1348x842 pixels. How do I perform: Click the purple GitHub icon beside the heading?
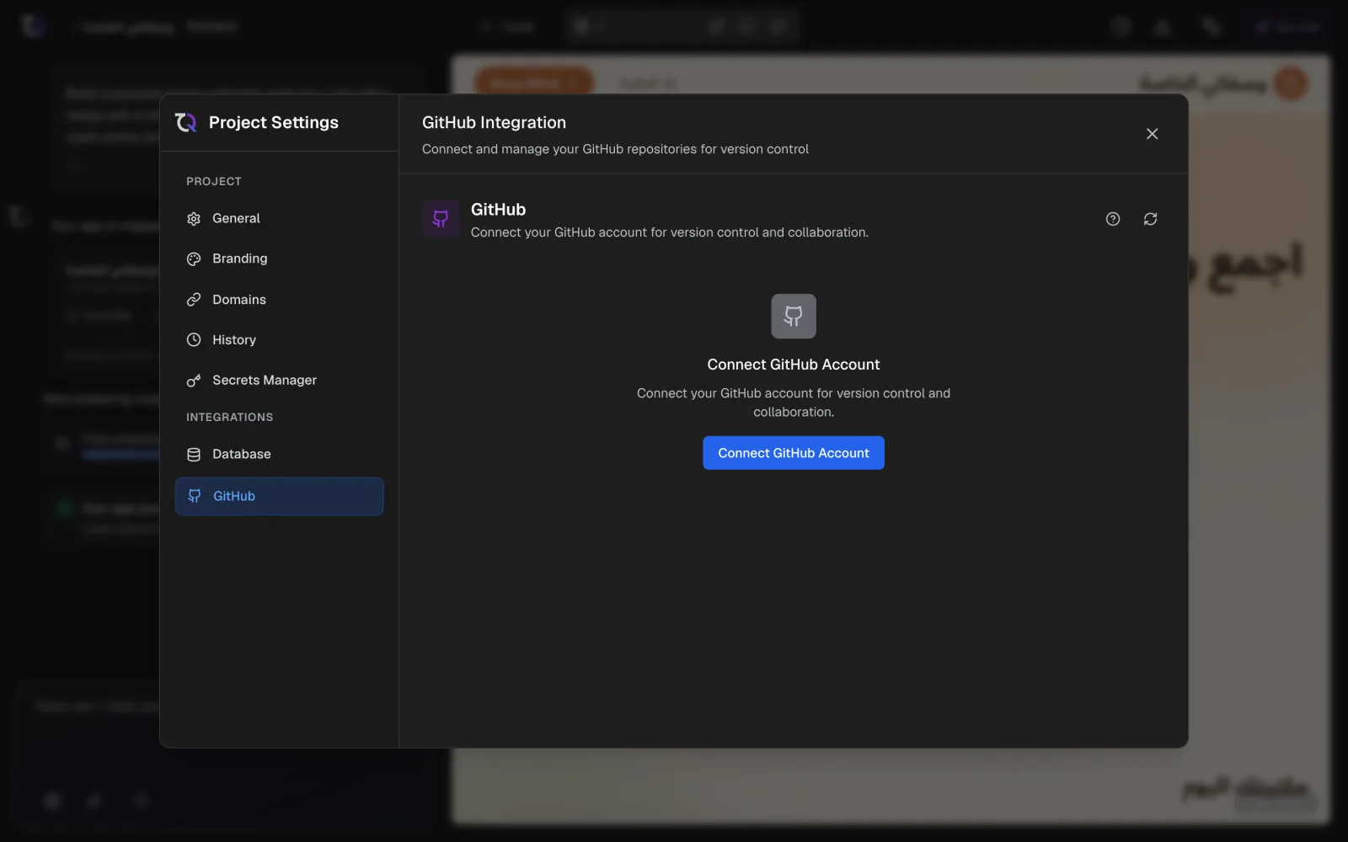441,219
